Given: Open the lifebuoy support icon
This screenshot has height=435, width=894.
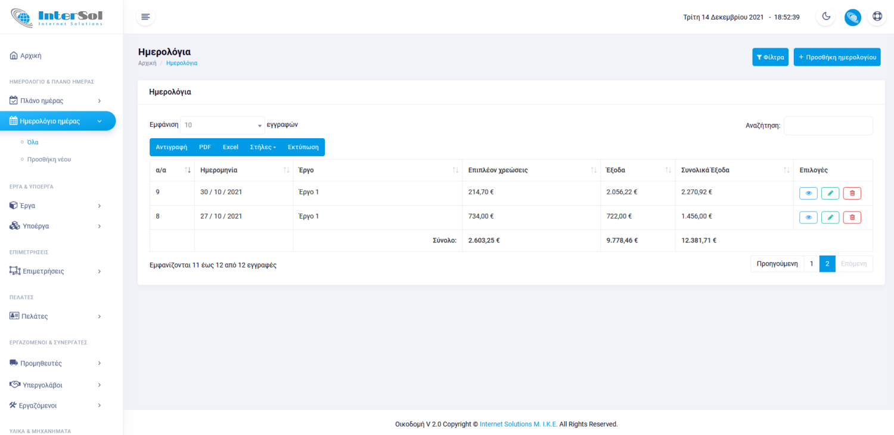Looking at the screenshot, I should point(877,17).
